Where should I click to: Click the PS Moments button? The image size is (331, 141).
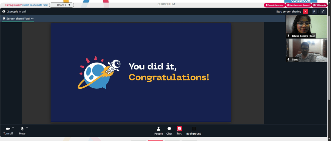pyautogui.click(x=319, y=5)
